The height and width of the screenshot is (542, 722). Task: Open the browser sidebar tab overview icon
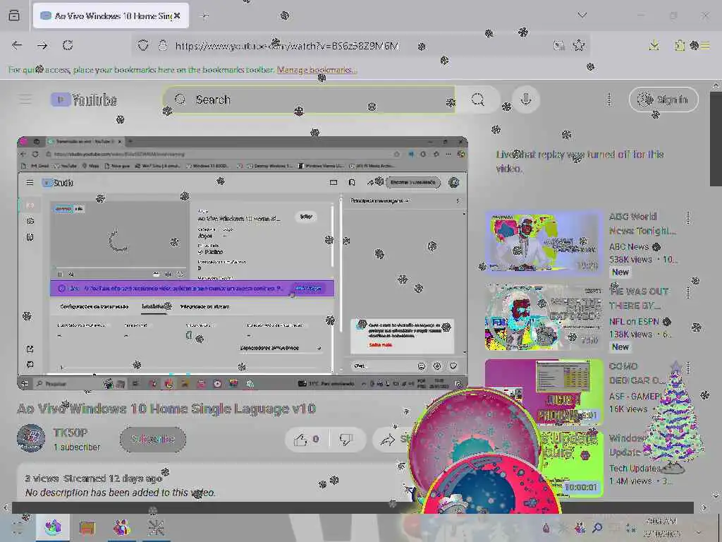click(14, 16)
